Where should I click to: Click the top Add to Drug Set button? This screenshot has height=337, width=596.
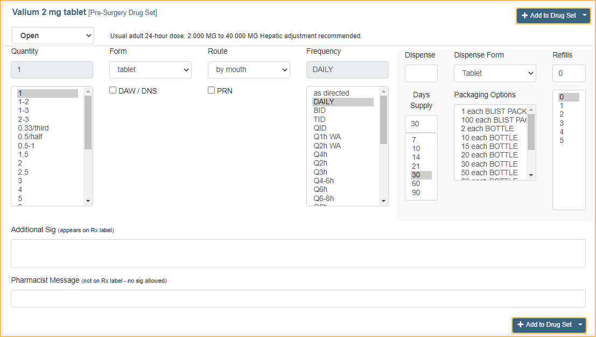click(x=548, y=16)
